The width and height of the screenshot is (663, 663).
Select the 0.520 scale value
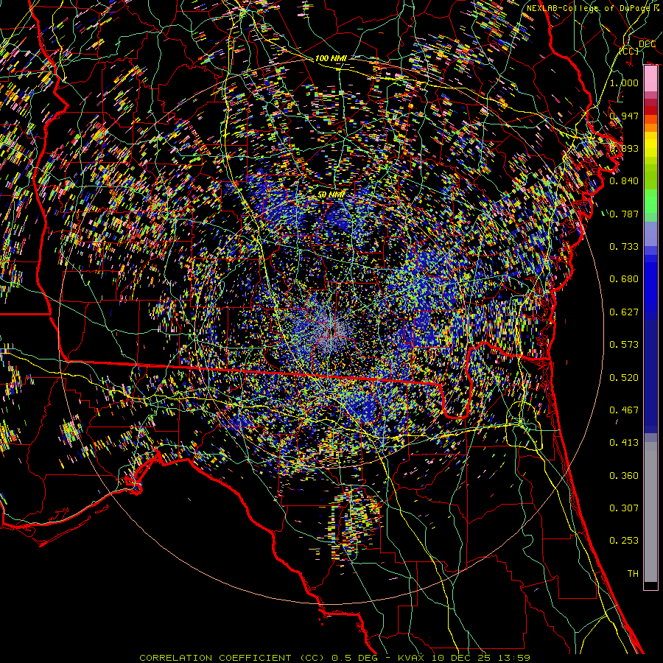pyautogui.click(x=624, y=377)
